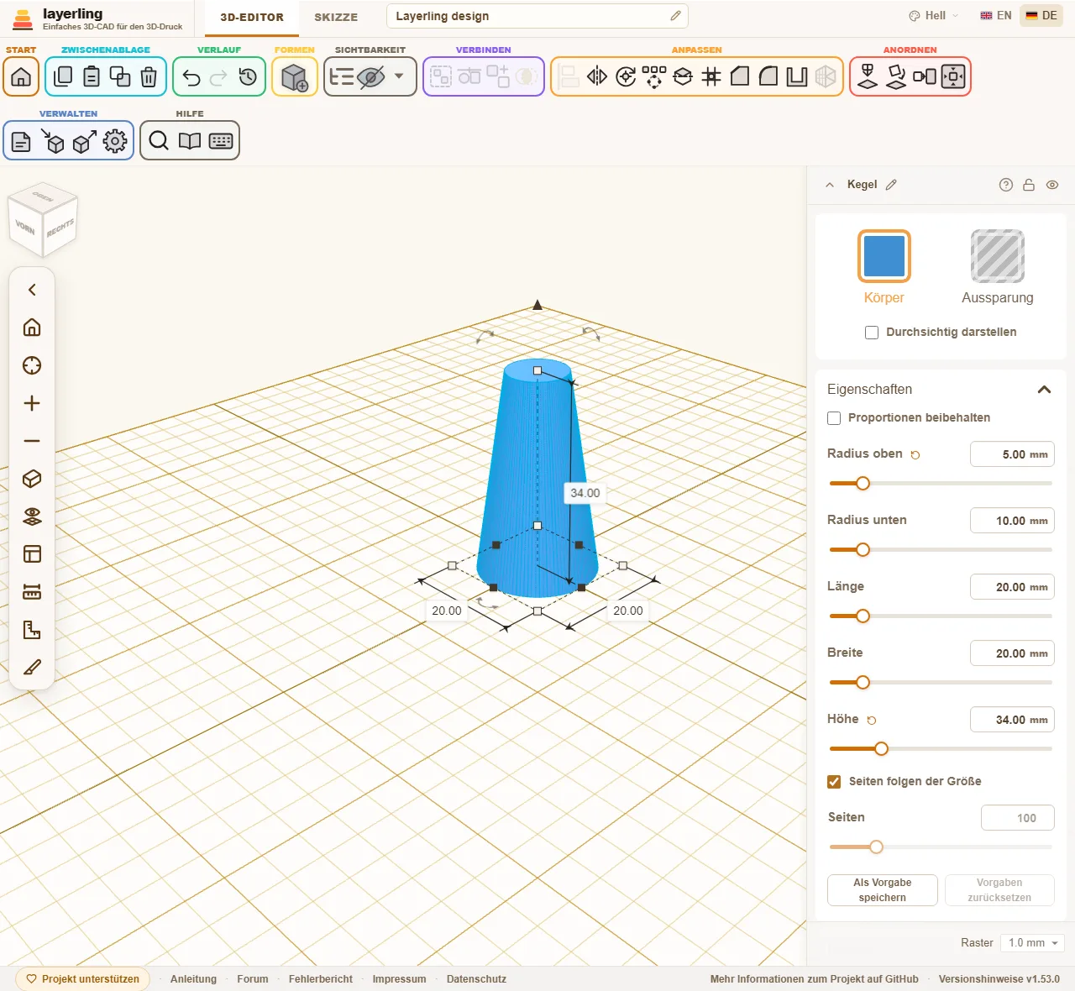
Task: Enable Durchsichtig darstellen checkbox
Action: click(872, 333)
